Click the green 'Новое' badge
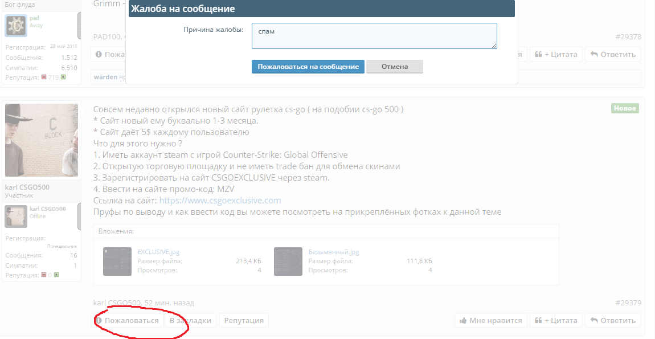 click(625, 108)
